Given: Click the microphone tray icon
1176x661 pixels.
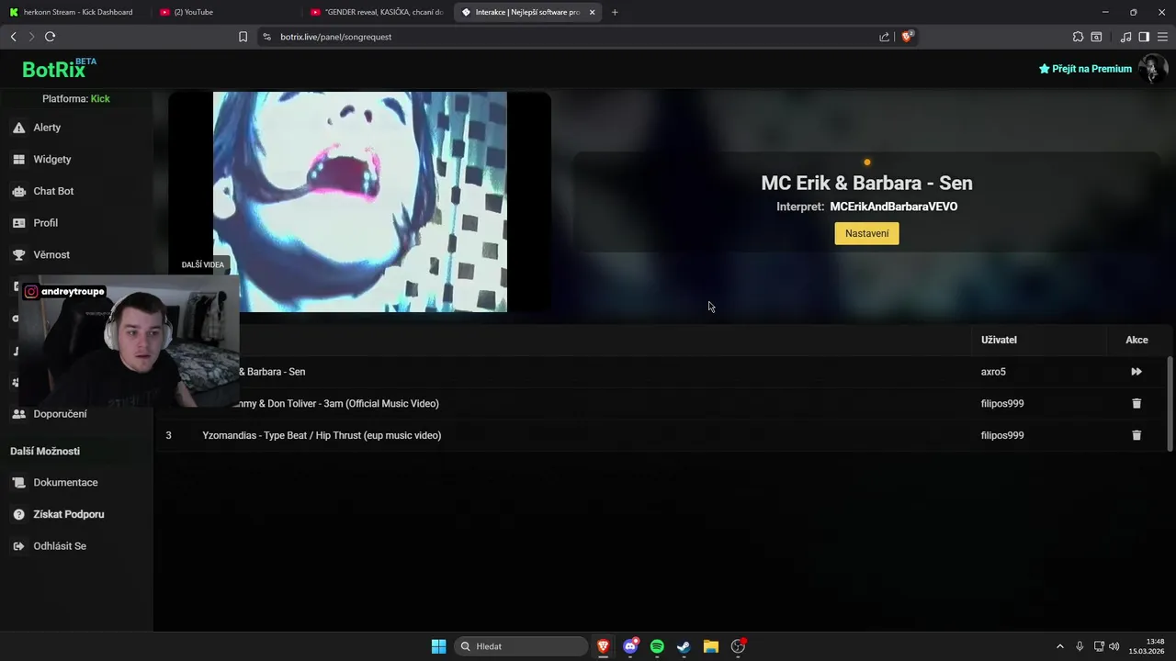Looking at the screenshot, I should pos(1080,646).
